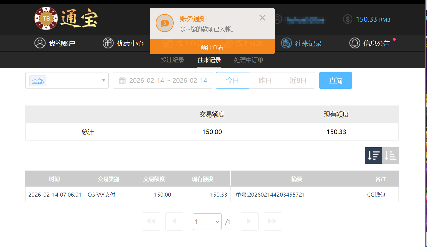The image size is (427, 247).
Task: Sort records in descending order
Action: click(x=373, y=156)
